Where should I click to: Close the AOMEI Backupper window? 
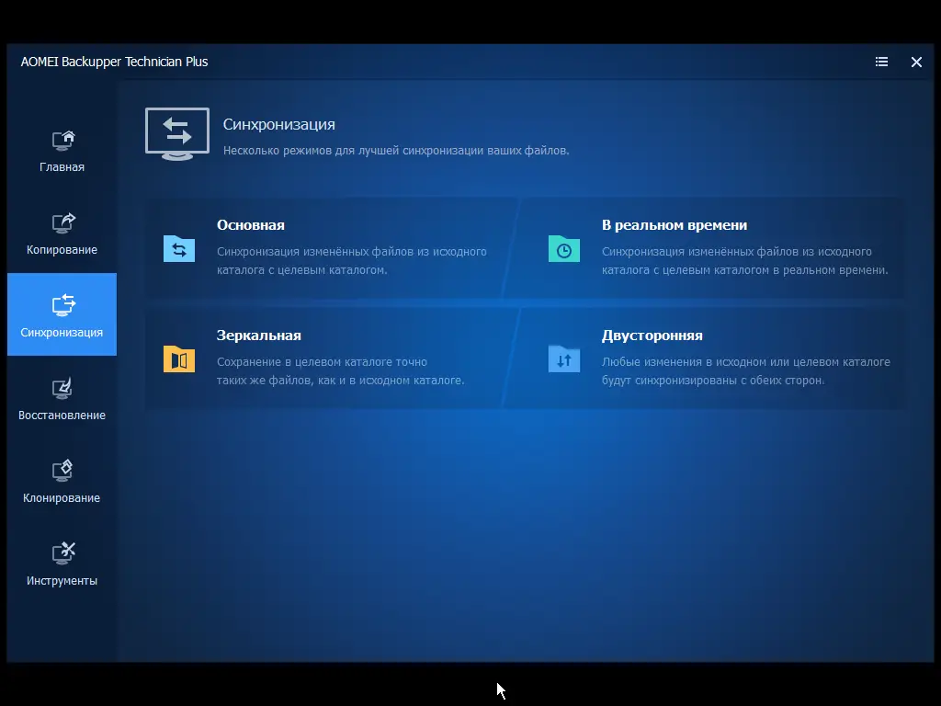(916, 62)
